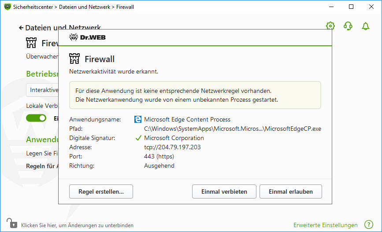The image size is (382, 232).
Task: Click the green digital signature checkmark
Action: pyautogui.click(x=138, y=138)
